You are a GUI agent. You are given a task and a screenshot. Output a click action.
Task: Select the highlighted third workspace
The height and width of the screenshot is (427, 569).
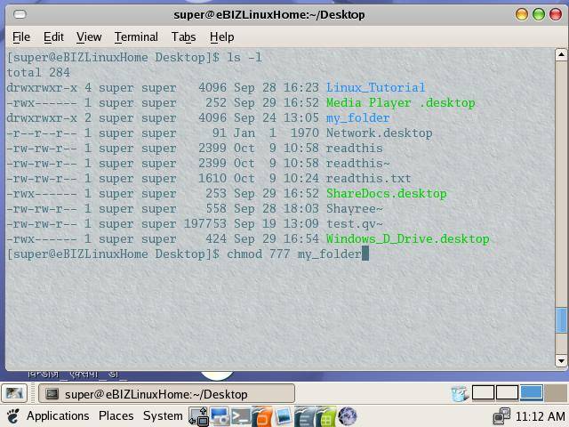click(x=531, y=393)
